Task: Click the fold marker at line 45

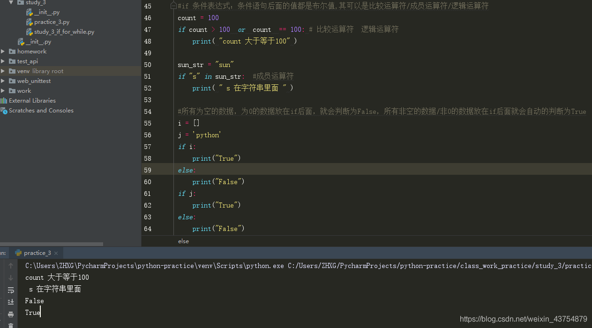Action: [x=174, y=6]
